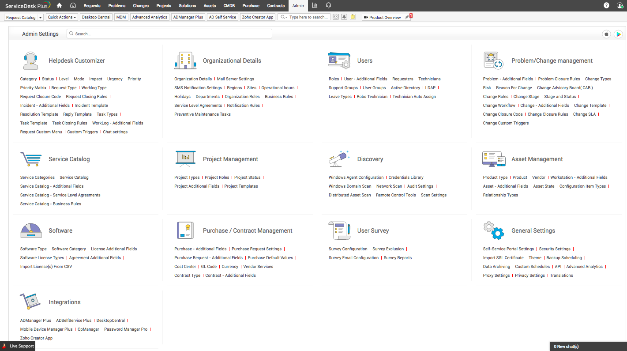Open the Technician Auto Assign link

click(414, 97)
